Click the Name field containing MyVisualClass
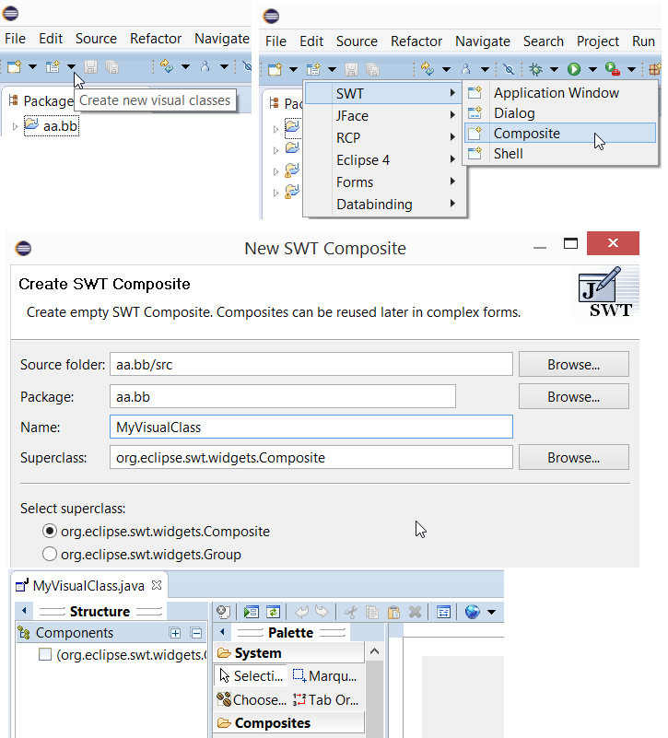 [x=310, y=428]
